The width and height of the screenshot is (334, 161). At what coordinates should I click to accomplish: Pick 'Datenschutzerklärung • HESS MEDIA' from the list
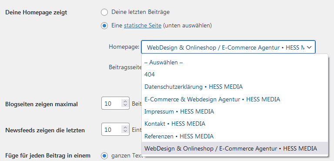click(235, 87)
